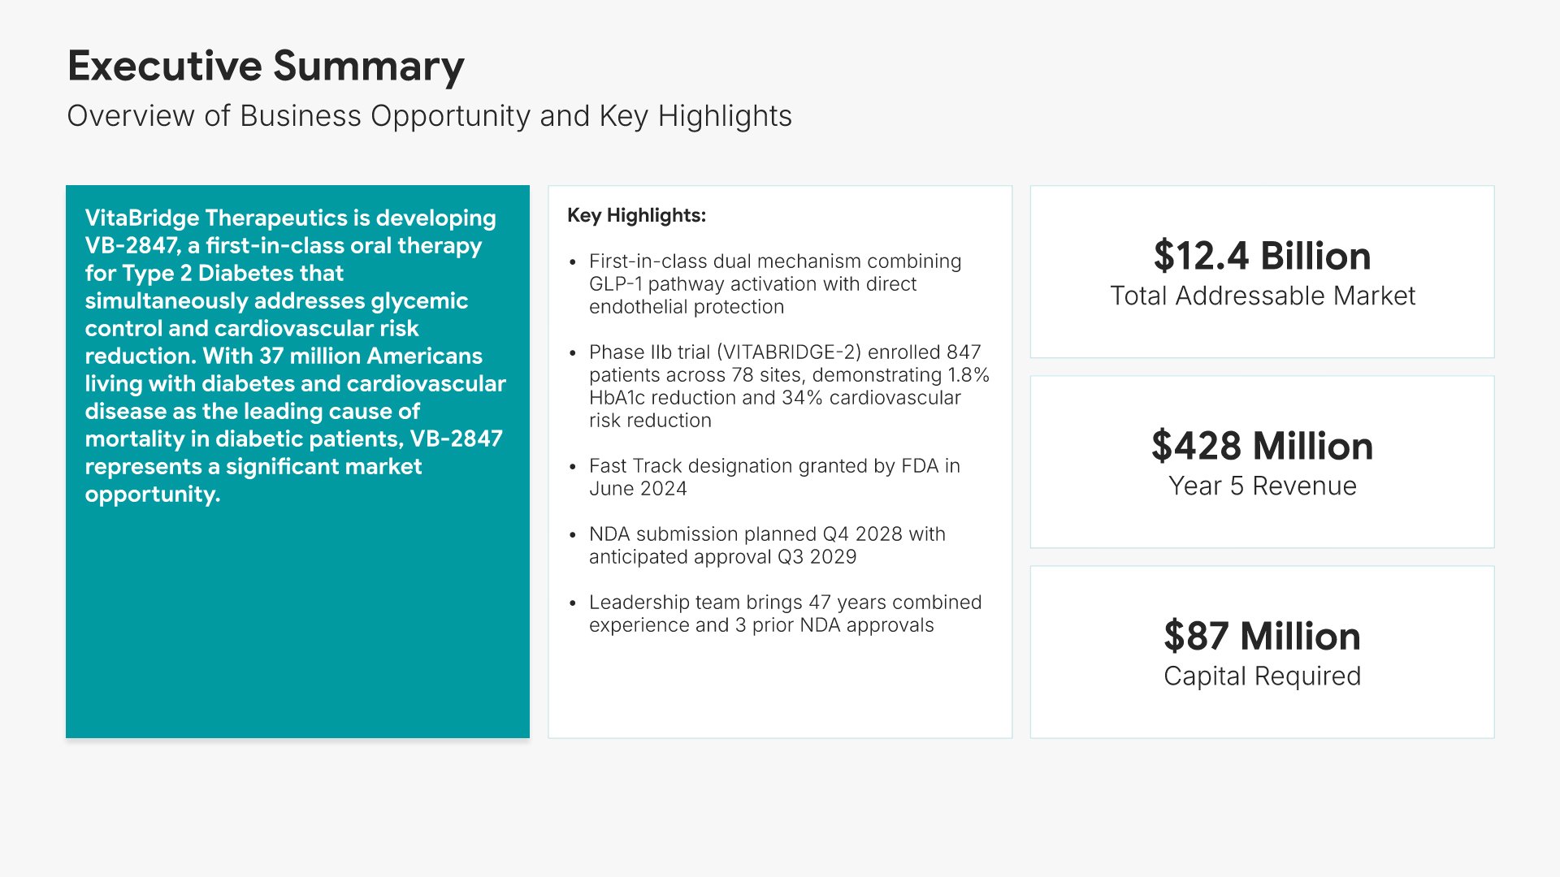Select the $428 Million figure
This screenshot has width=1560, height=877.
pos(1262,446)
